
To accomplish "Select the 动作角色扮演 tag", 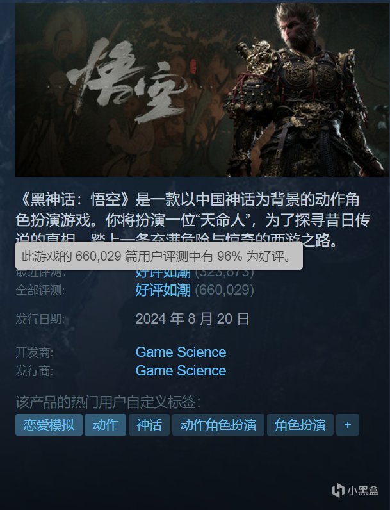I will (218, 425).
